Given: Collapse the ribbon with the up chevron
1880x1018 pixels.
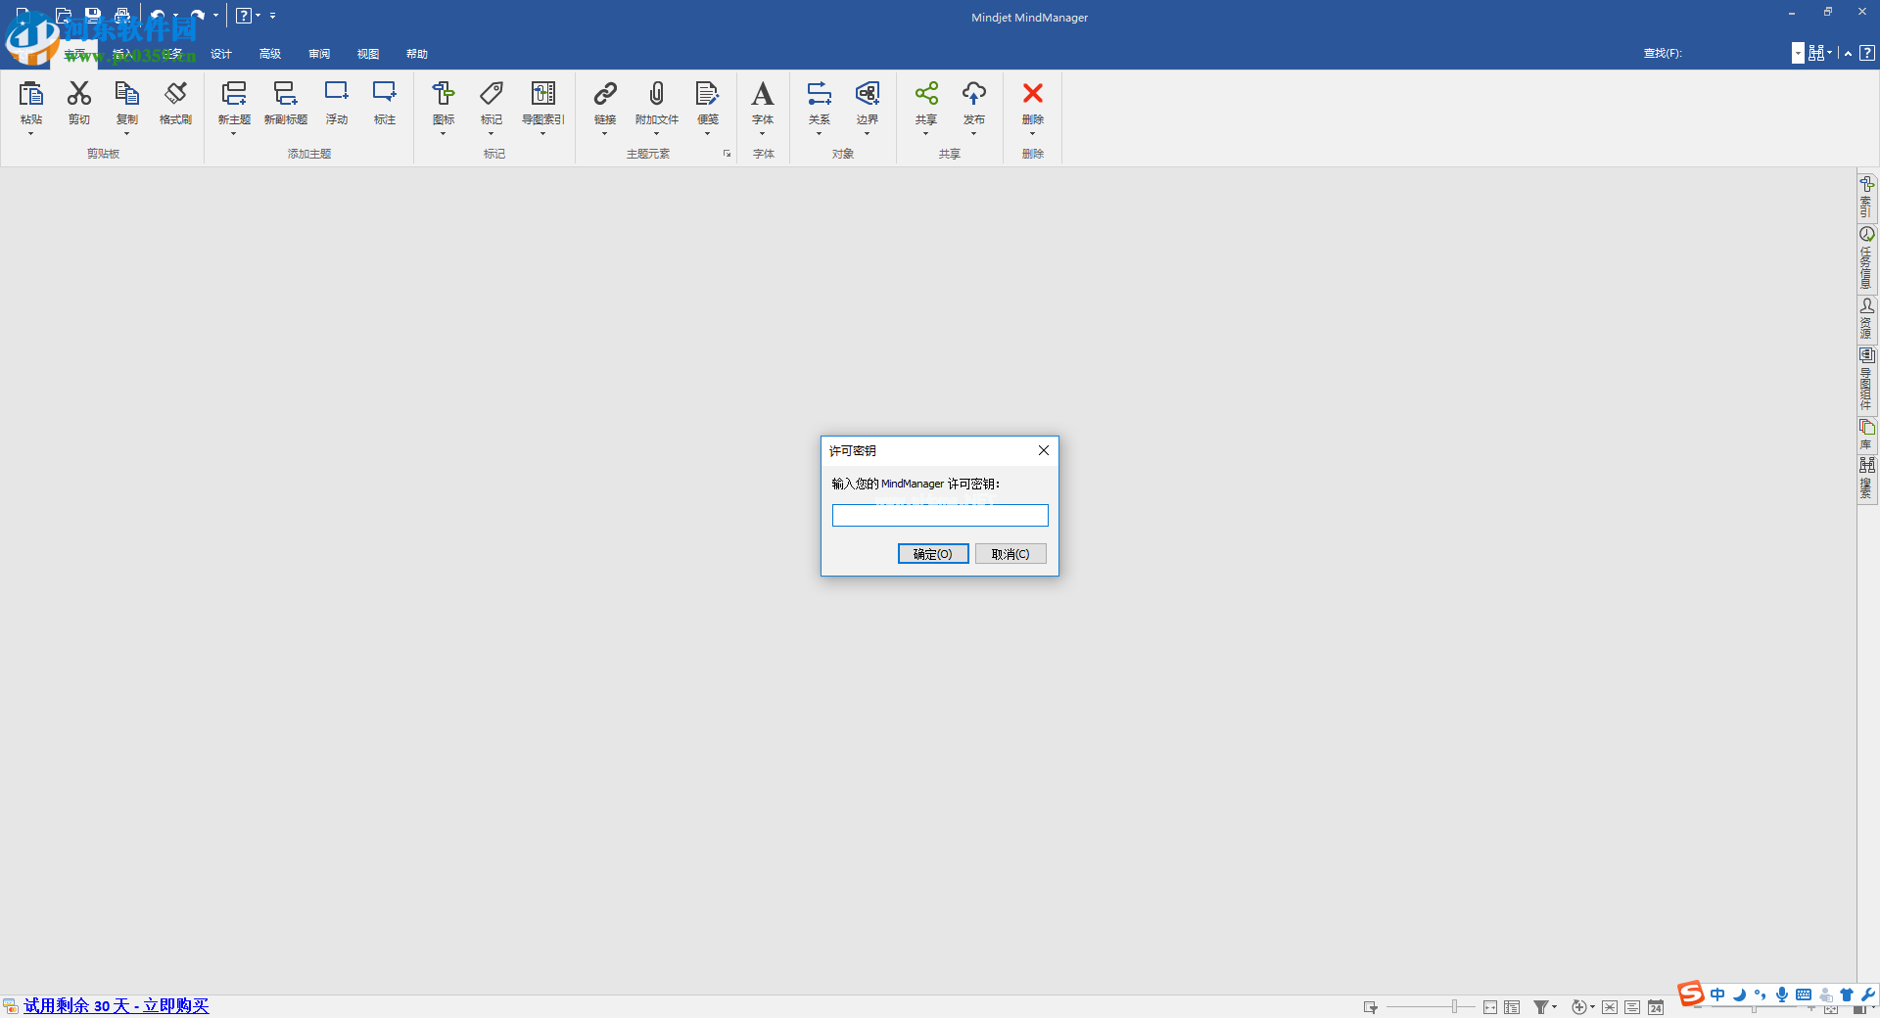Looking at the screenshot, I should pos(1848,53).
